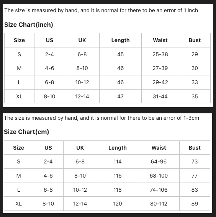The image size is (216, 217).
Task: Click the Length header in inch table
Action: click(121, 40)
